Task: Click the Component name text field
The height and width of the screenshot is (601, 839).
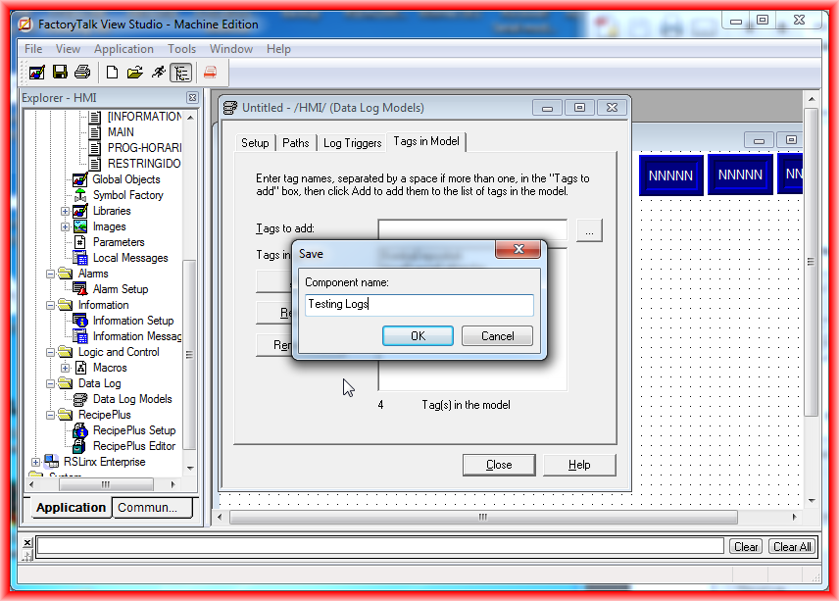Action: click(419, 305)
